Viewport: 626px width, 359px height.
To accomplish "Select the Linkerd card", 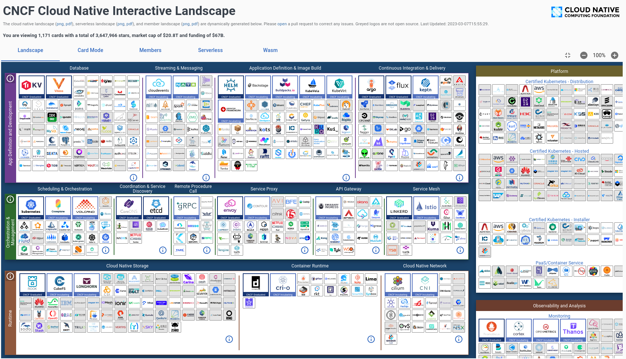I will (399, 208).
